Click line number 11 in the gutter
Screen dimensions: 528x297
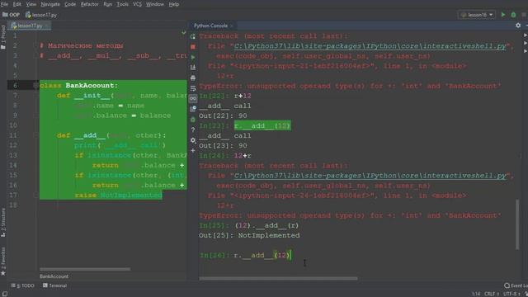click(13, 135)
